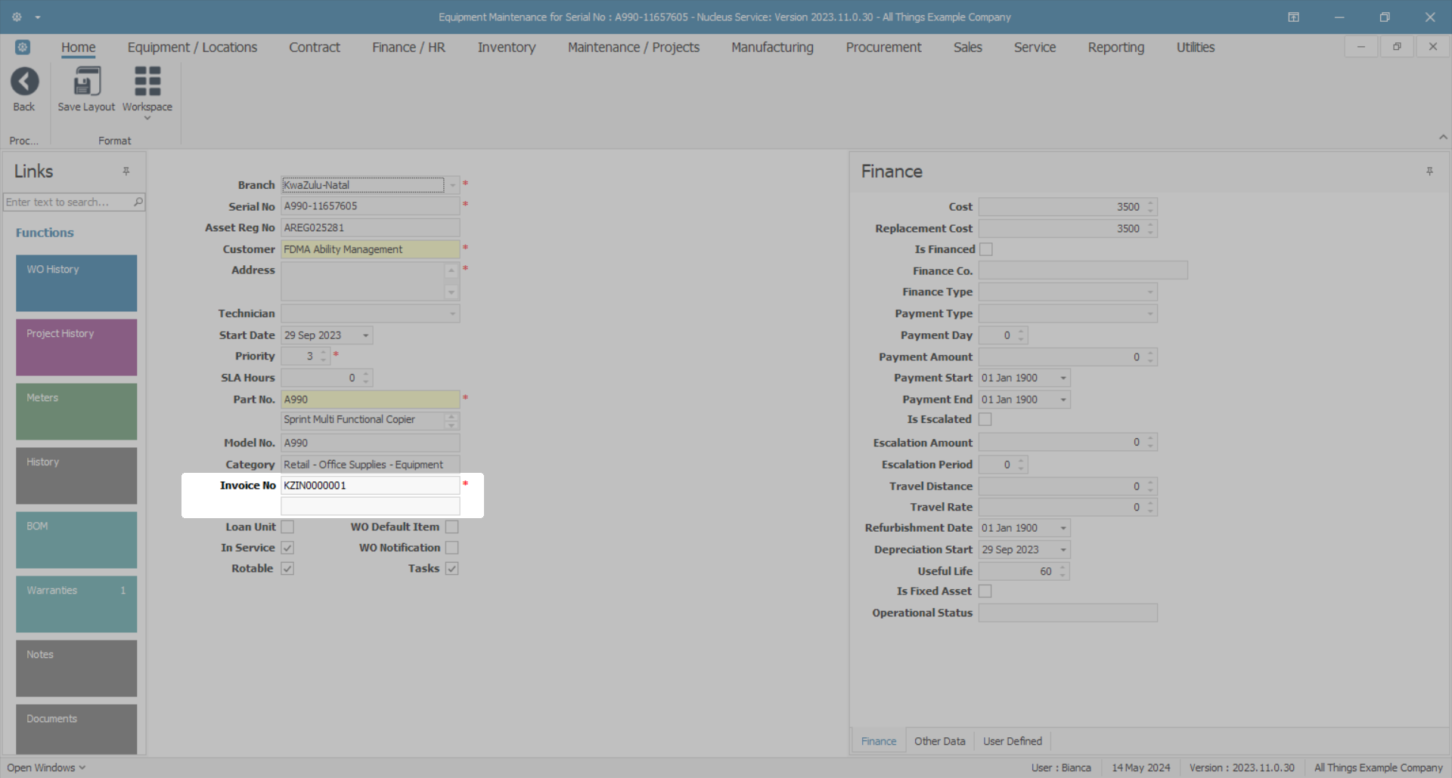Click the Nucleus app logo beside Home
Screen dimensions: 1452x778
(23, 48)
